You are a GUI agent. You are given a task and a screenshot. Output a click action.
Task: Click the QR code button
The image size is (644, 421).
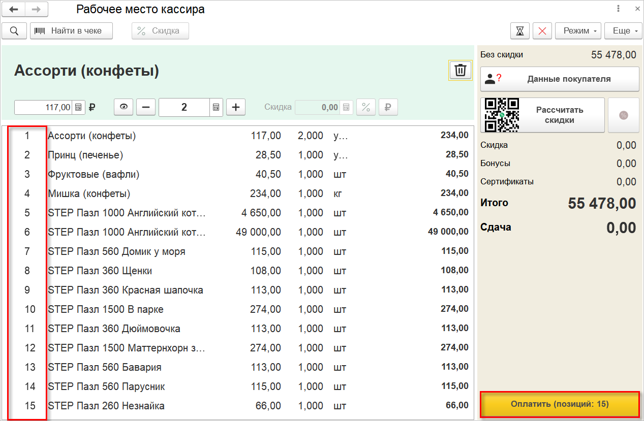pyautogui.click(x=502, y=115)
